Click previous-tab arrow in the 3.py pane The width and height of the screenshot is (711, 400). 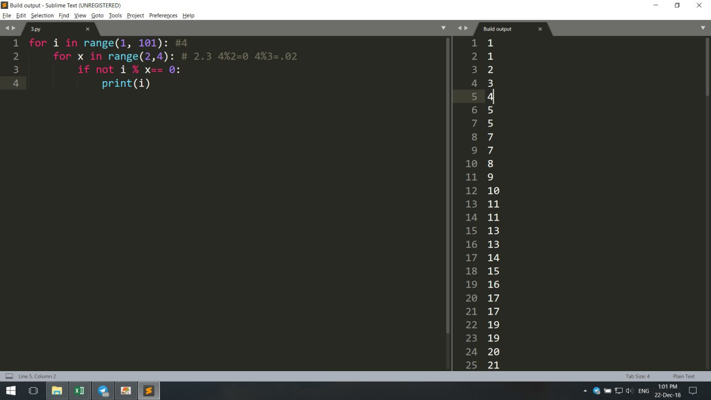coord(7,28)
